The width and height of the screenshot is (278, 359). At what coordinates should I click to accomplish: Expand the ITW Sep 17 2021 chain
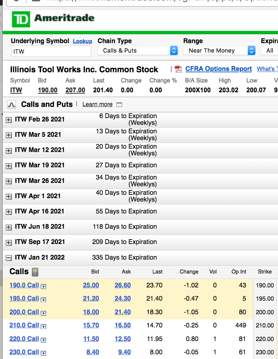click(x=9, y=243)
